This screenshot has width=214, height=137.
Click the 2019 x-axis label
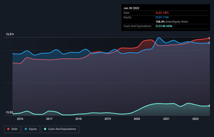pos(108,119)
